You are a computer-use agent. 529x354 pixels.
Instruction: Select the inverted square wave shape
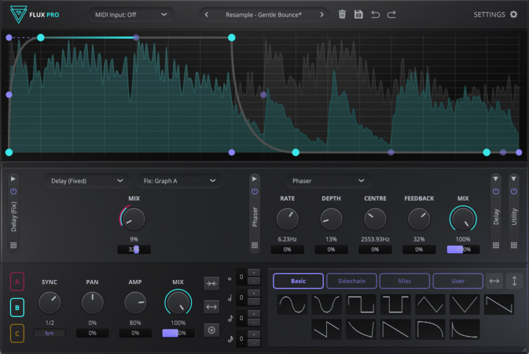click(396, 305)
